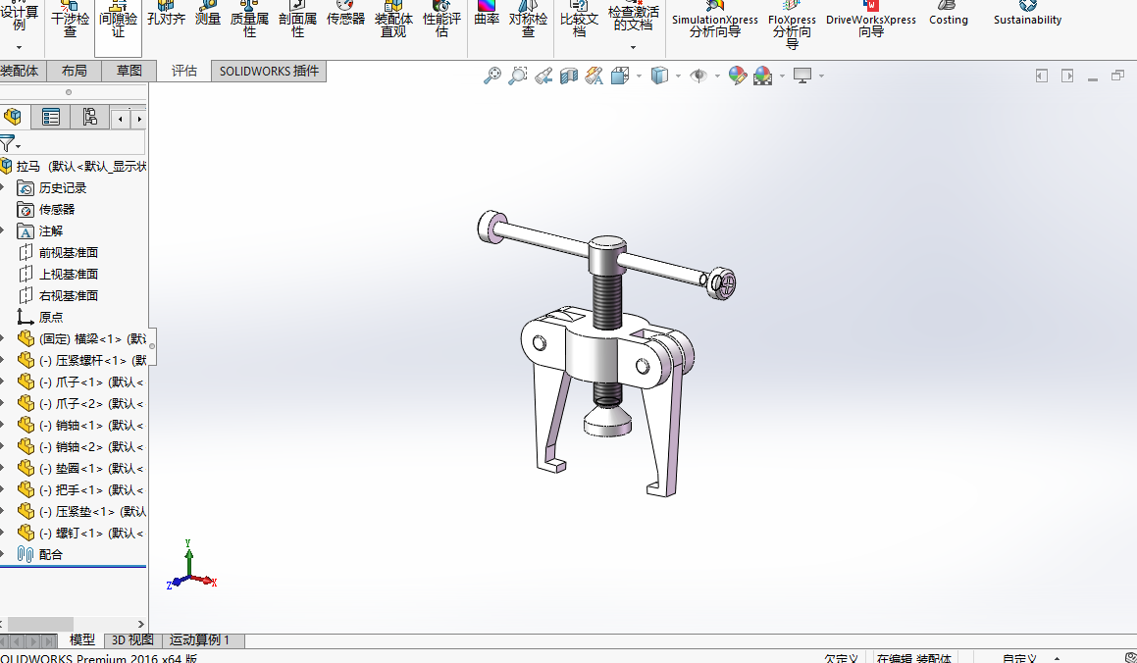This screenshot has width=1137, height=663.
Task: Open the View Orientation dropdown arrow
Action: point(639,76)
